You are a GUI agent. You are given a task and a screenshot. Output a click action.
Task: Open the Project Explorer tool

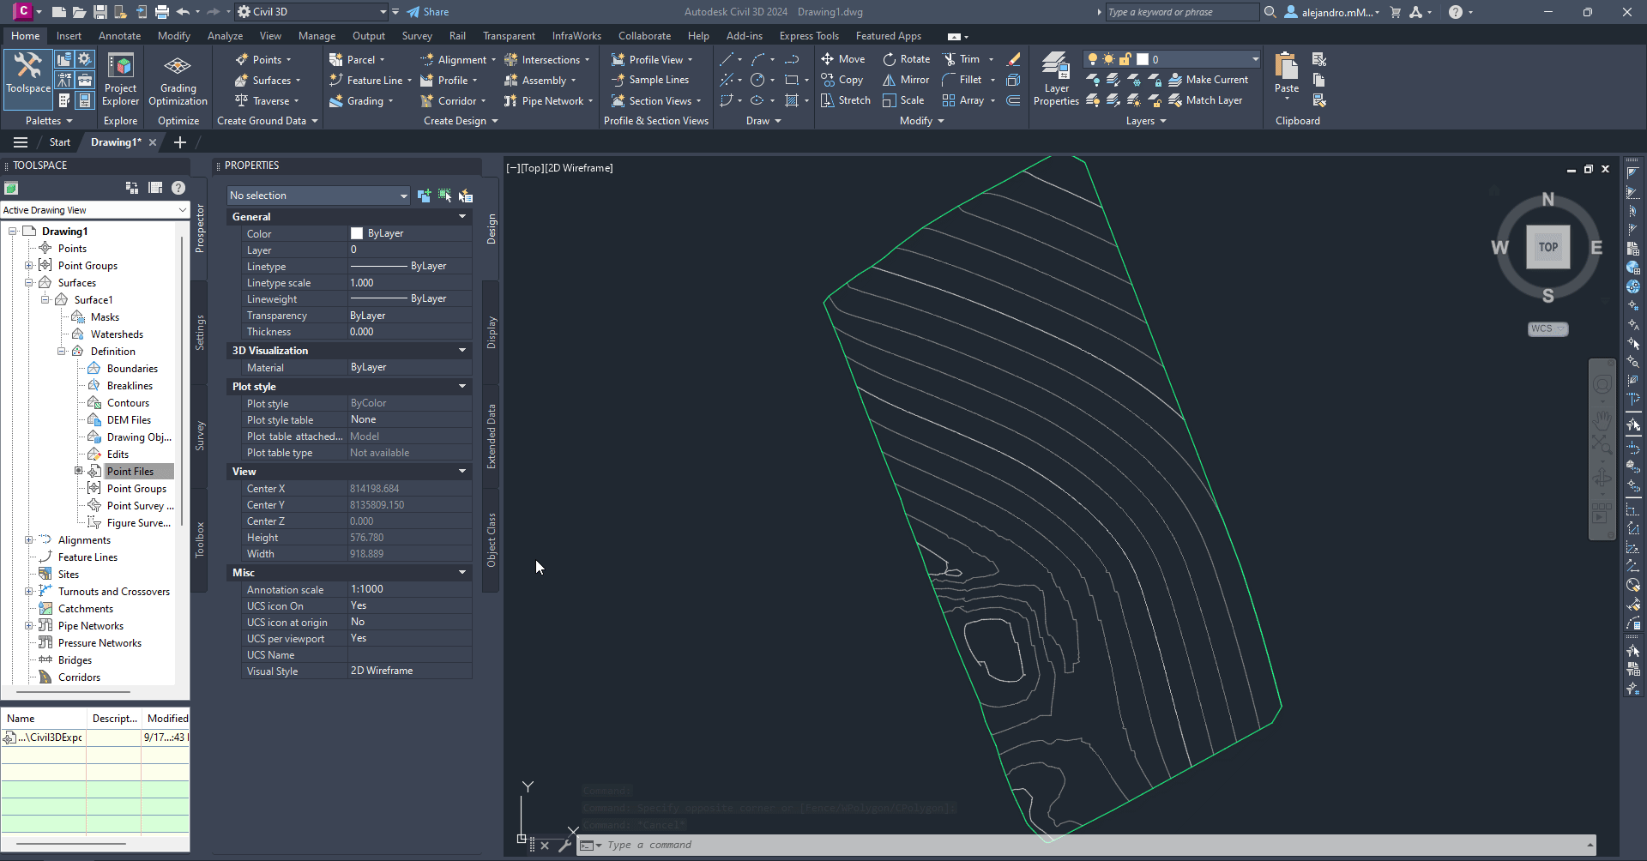[120, 79]
